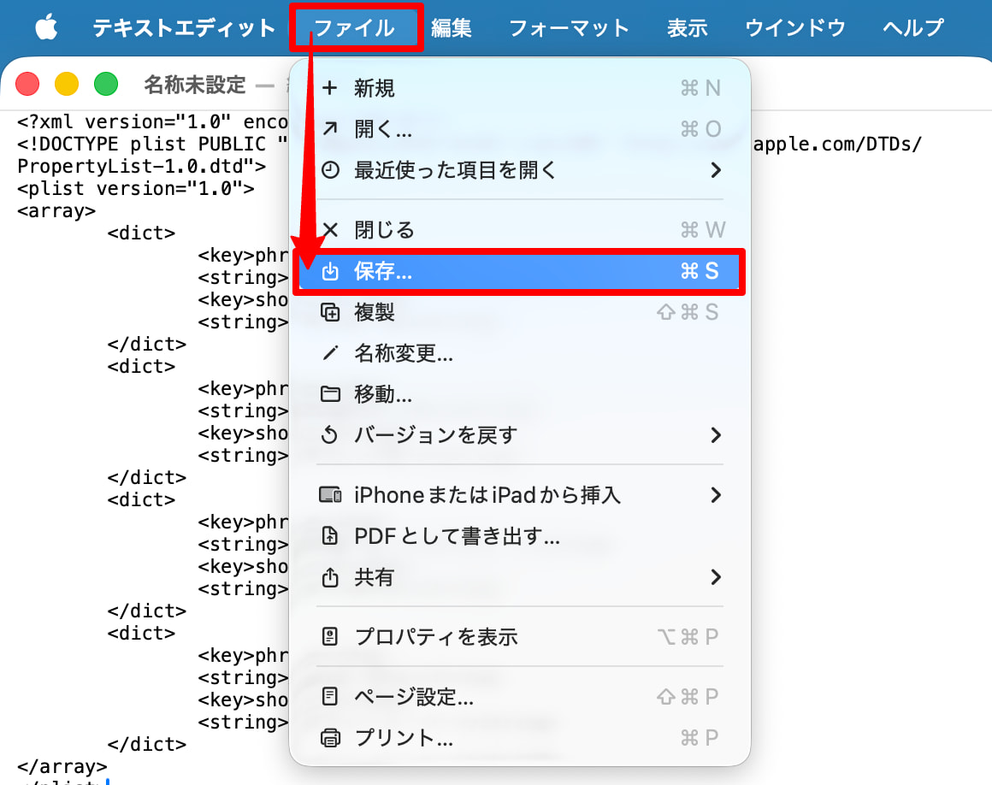Click the share icon beside 共有
Screen dimensions: 992x785
point(330,577)
